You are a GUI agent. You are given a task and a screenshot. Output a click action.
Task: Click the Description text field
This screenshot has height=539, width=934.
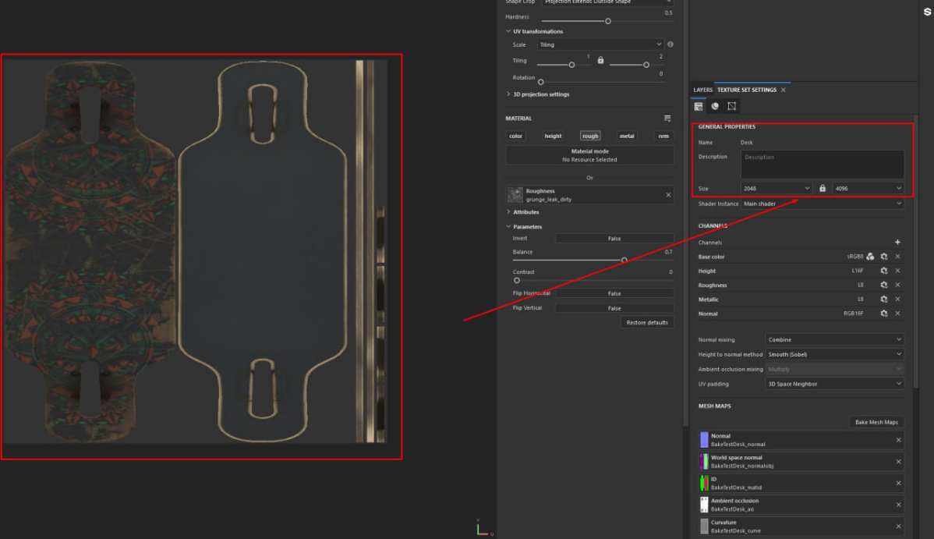click(822, 165)
